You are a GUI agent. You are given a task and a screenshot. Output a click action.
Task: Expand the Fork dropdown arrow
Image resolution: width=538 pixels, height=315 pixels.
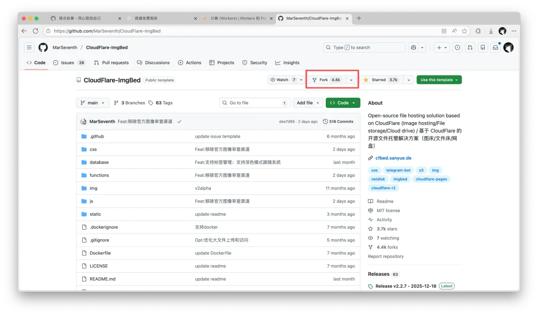click(x=351, y=80)
